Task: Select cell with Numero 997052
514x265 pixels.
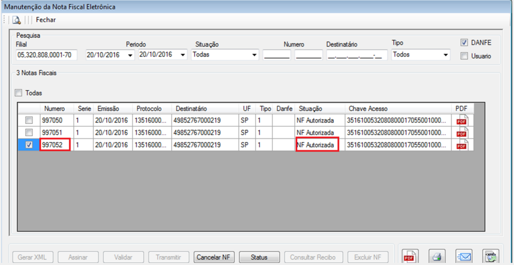Action: 57,145
